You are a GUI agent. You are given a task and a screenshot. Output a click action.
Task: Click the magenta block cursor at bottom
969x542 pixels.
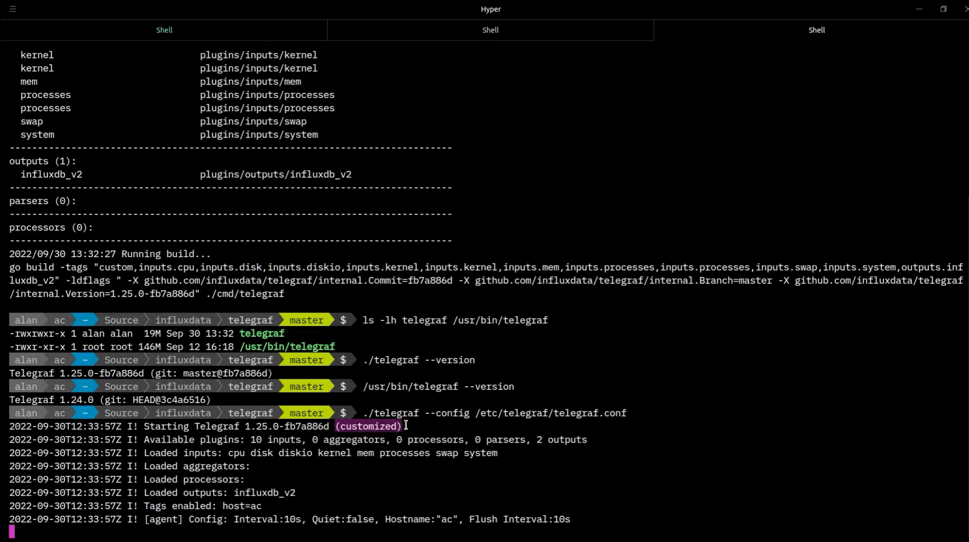pos(12,532)
